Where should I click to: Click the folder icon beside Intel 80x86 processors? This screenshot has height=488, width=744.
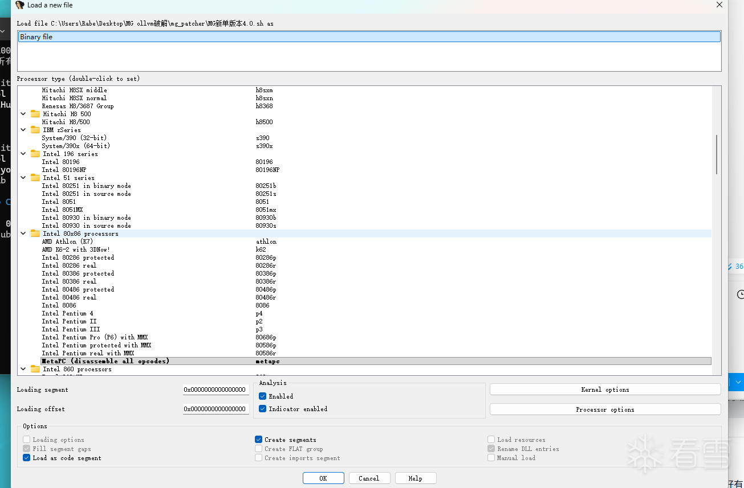35,233
